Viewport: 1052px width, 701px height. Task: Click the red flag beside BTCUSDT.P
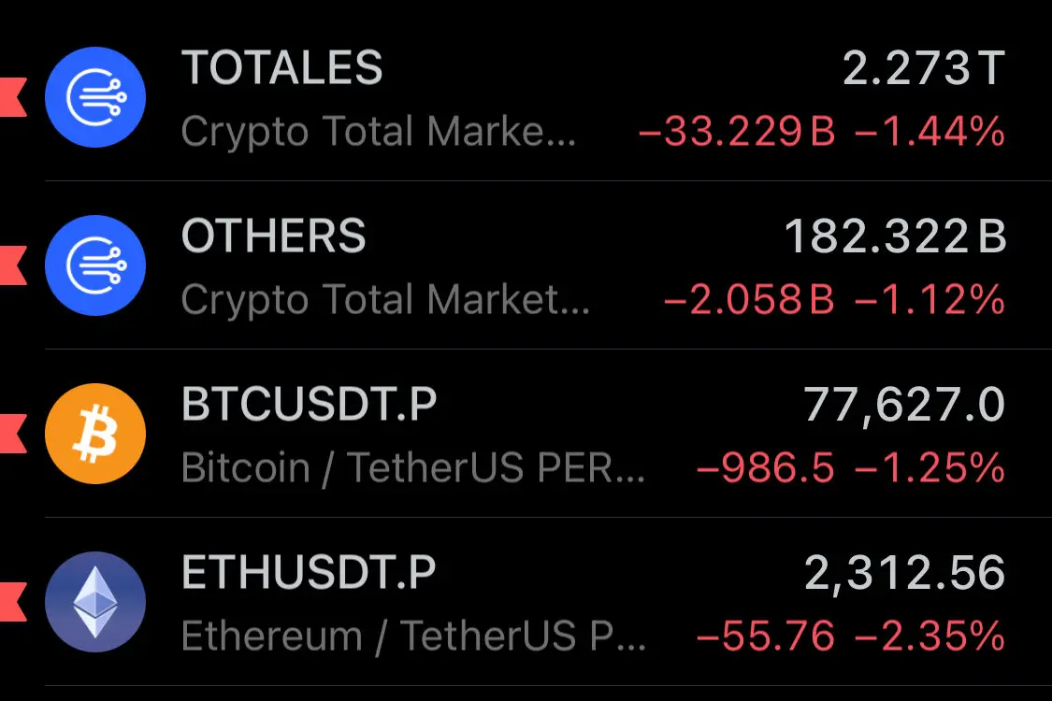pyautogui.click(x=13, y=434)
